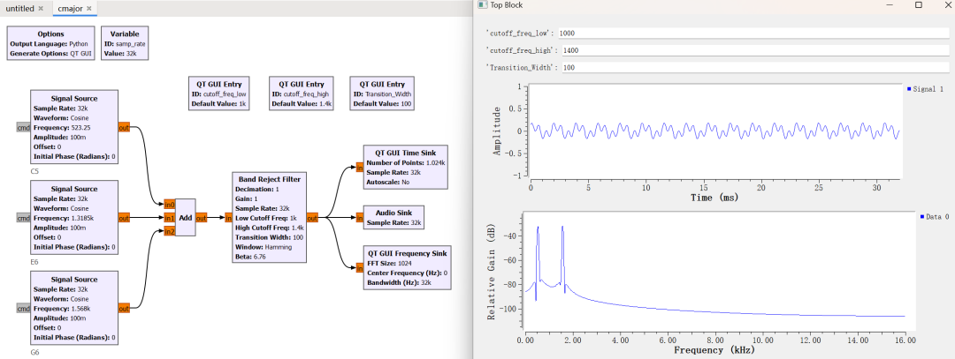Select the QT GUI Entry cutoff_freq_high block

[x=301, y=93]
